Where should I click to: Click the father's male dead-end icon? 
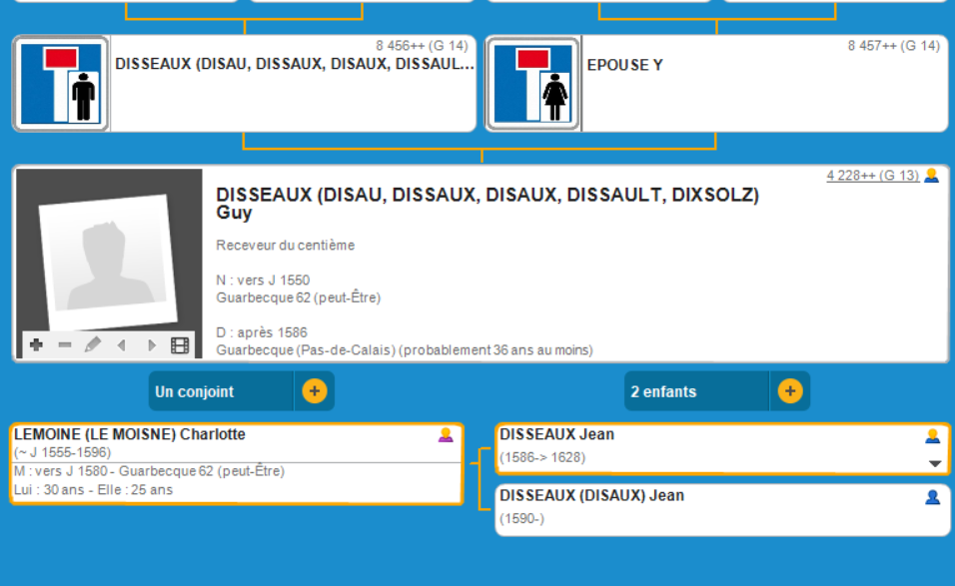click(x=61, y=84)
